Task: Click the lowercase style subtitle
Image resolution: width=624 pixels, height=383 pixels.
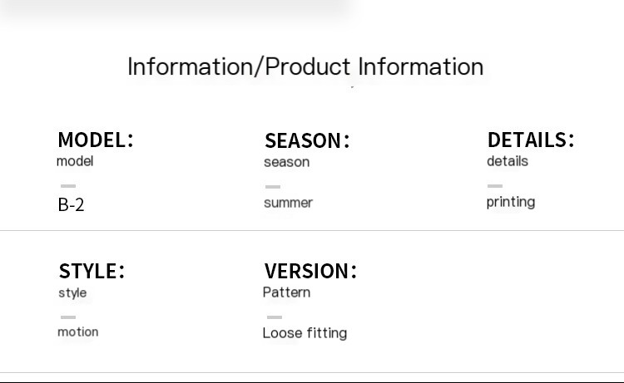Action: [72, 292]
